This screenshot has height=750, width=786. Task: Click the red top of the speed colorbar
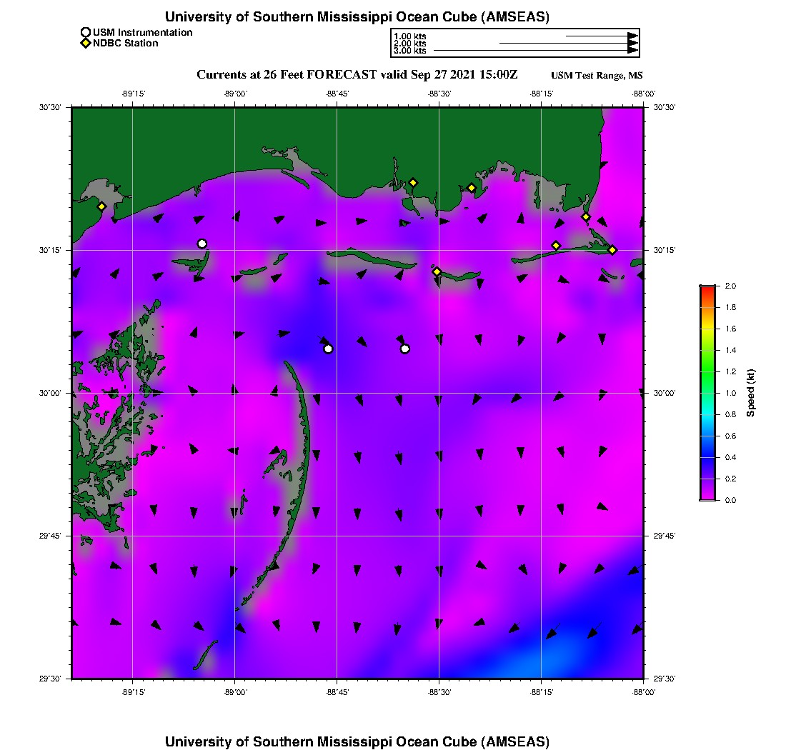707,289
